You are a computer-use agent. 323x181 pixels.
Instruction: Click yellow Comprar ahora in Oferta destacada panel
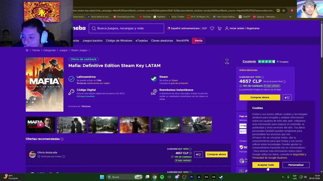tap(260, 98)
